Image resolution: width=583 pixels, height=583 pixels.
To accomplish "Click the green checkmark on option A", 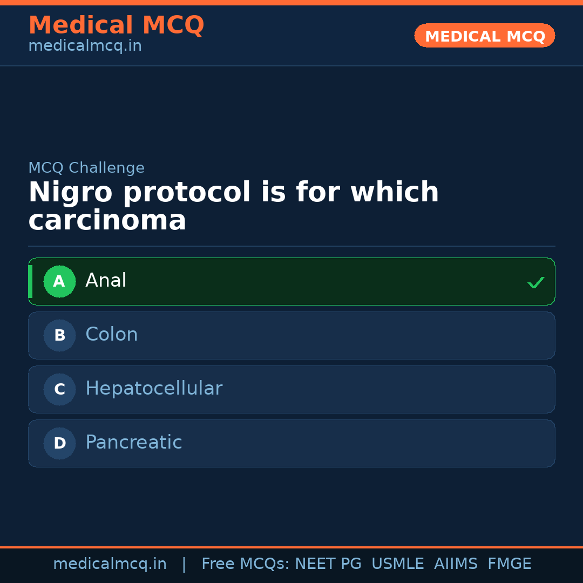I will (x=536, y=282).
